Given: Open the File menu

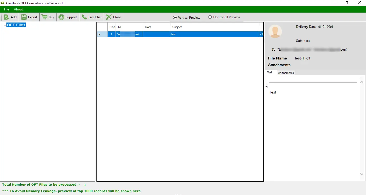Looking at the screenshot, I should (6, 9).
